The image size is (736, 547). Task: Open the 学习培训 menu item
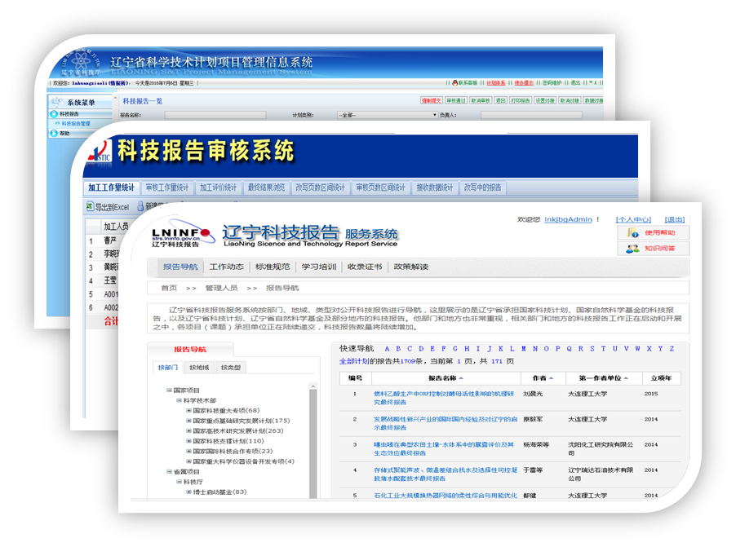319,267
